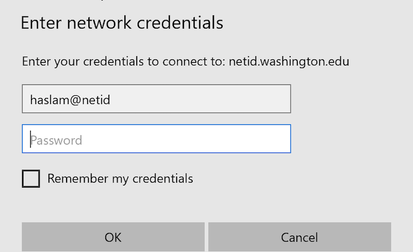Confirm credentials with OK

click(113, 237)
